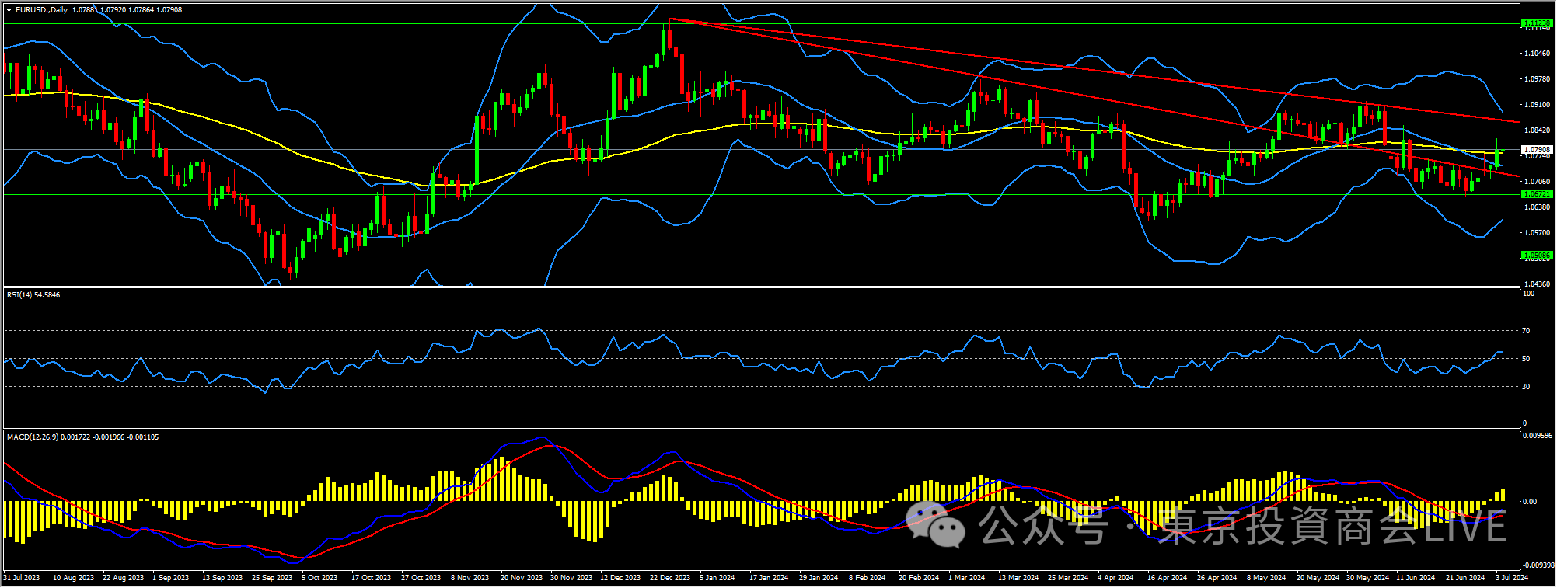The width and height of the screenshot is (1557, 588).
Task: Click the 1.04360 value on price axis
Action: [x=1538, y=284]
